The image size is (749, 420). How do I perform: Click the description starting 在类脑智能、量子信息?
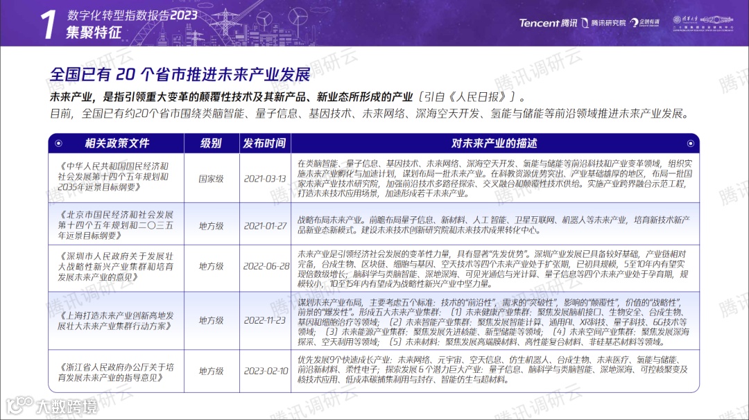[x=494, y=179]
